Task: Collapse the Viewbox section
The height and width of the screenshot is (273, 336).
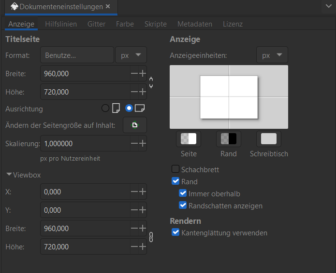Action: click(x=9, y=175)
